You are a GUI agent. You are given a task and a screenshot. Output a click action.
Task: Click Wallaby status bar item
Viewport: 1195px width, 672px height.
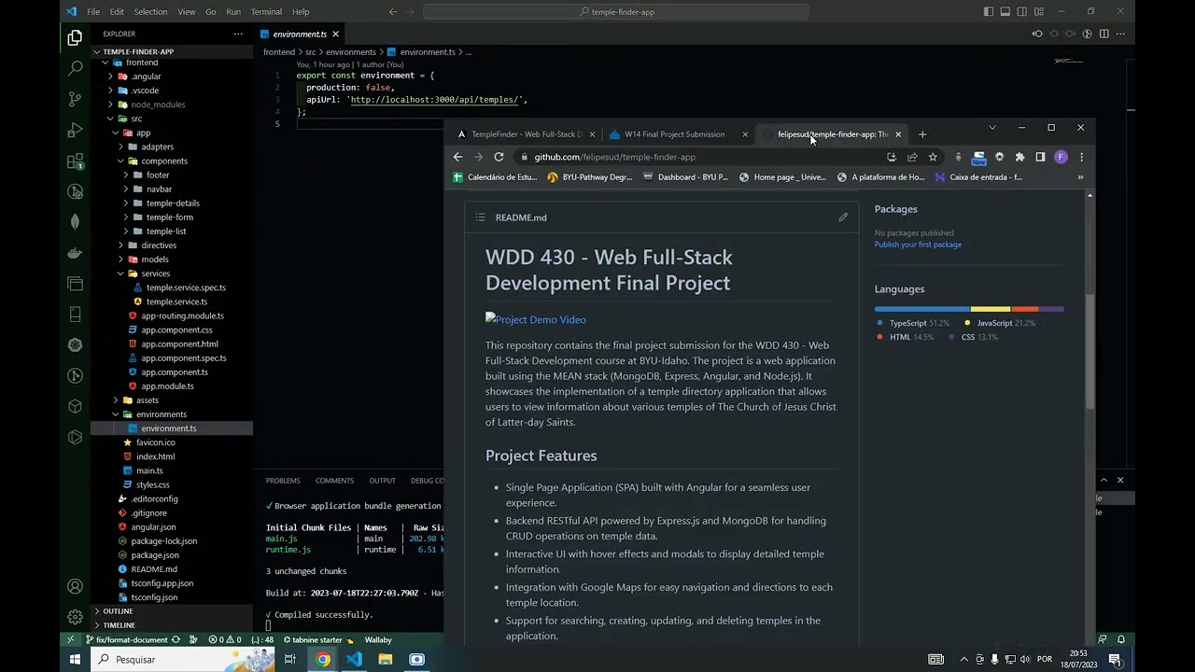[x=378, y=639]
